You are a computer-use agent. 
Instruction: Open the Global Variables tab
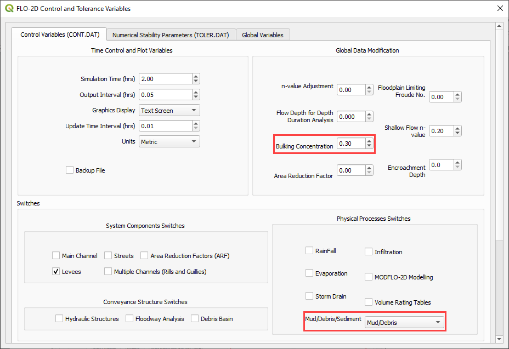point(263,35)
